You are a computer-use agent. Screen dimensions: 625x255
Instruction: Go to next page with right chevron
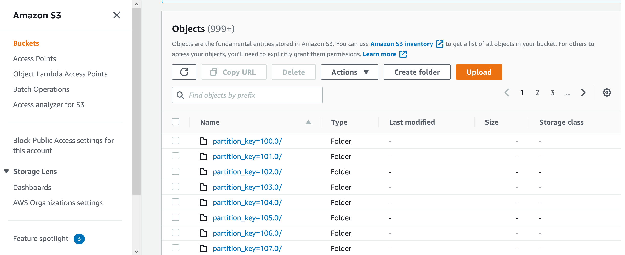coord(583,92)
